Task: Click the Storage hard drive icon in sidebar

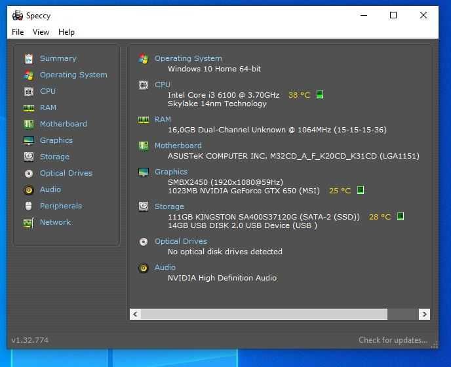Action: pyautogui.click(x=29, y=157)
